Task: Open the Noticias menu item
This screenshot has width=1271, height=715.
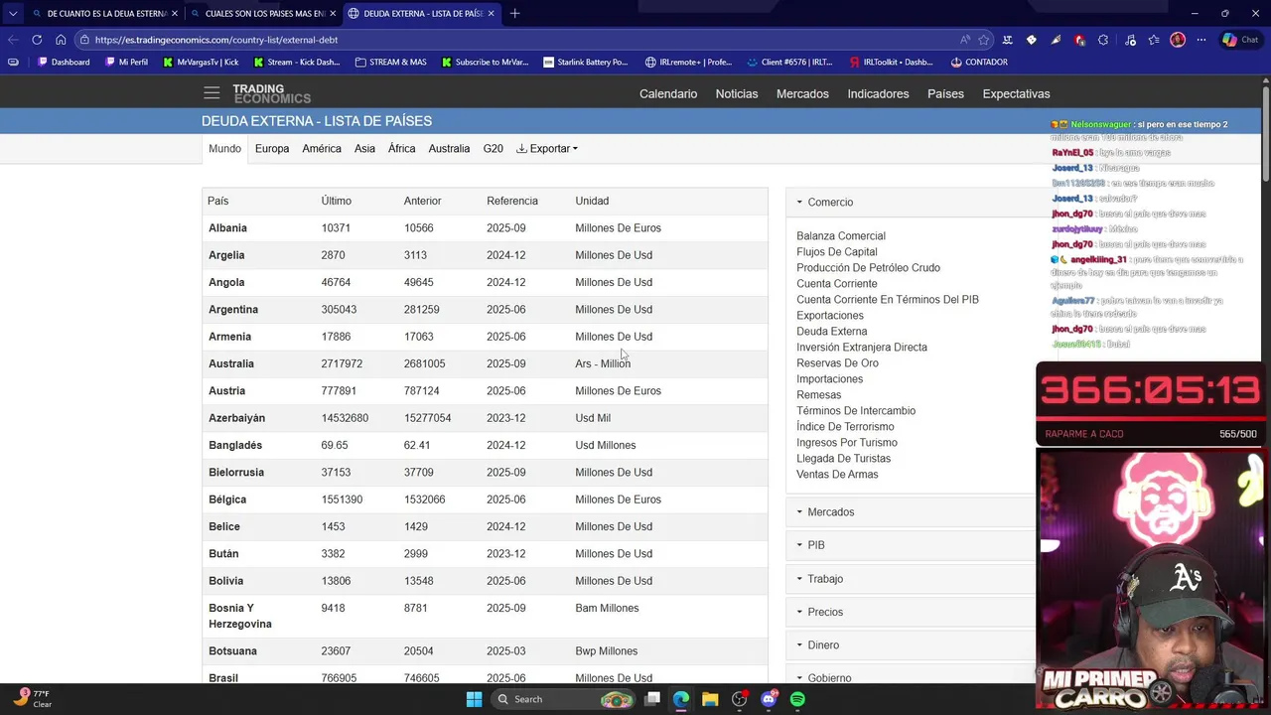Action: click(737, 93)
